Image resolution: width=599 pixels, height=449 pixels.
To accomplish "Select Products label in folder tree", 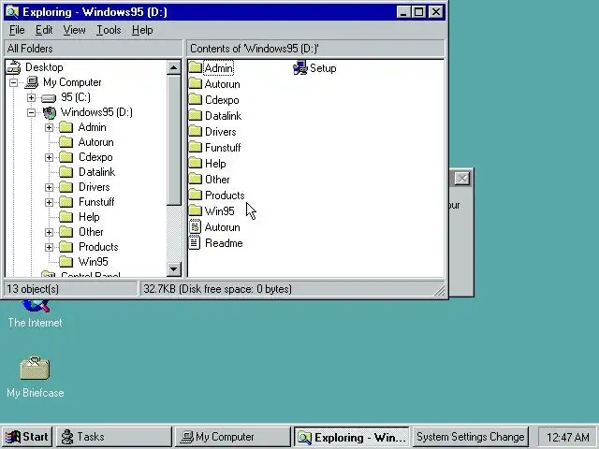I will pos(98,247).
